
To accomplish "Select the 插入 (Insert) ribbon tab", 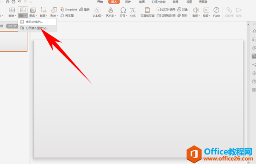I will point(114,2).
